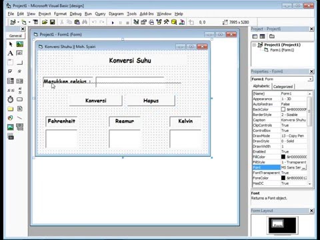Open Project Explorer toolbar icon

click(136, 22)
